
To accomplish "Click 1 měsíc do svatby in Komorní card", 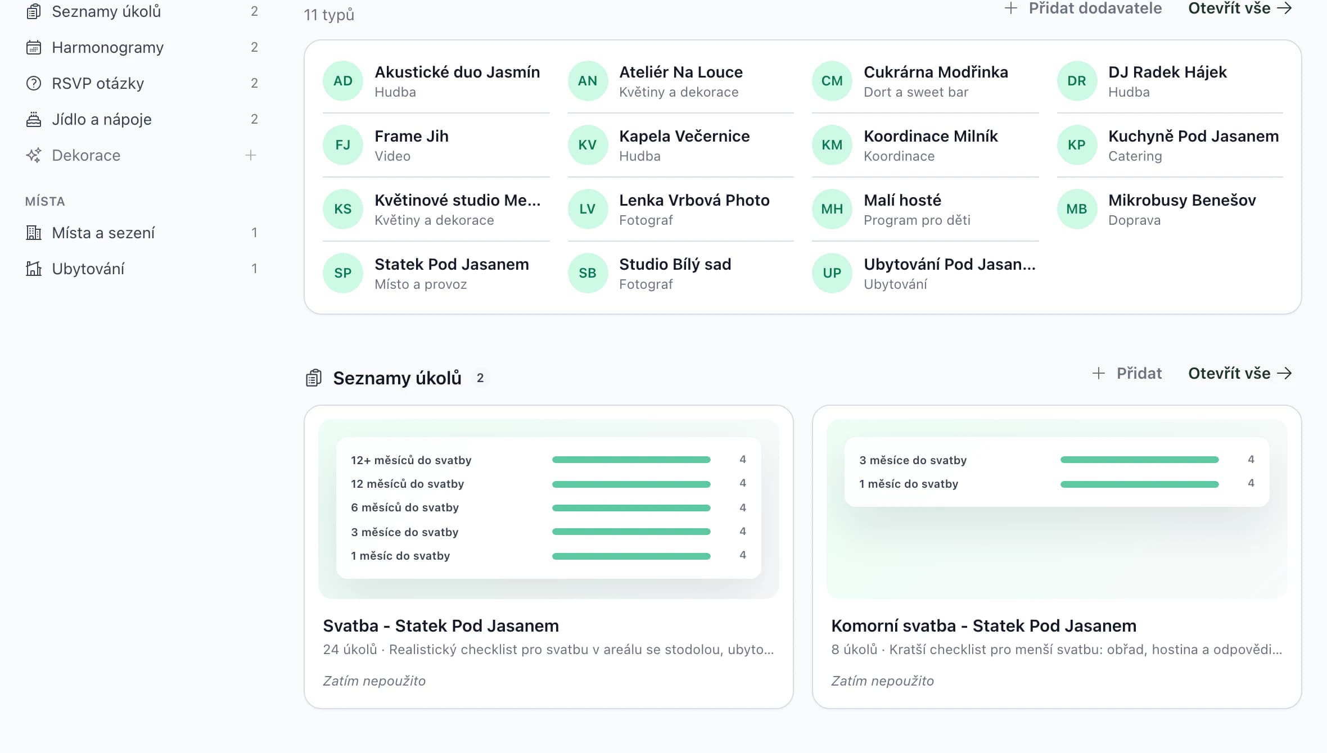I will pyautogui.click(x=909, y=484).
